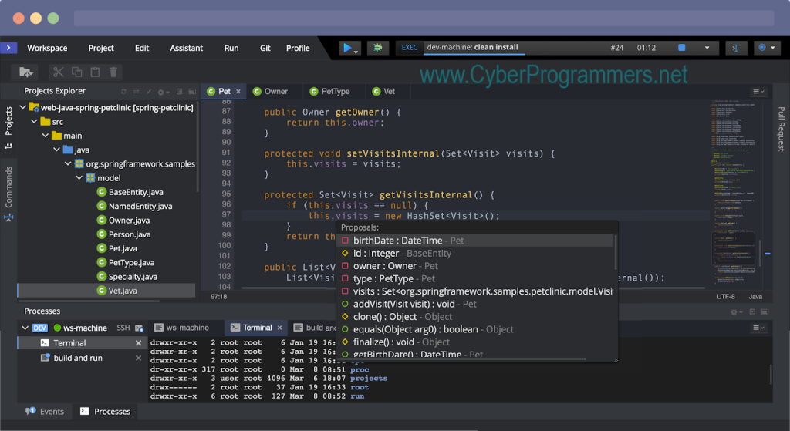Open the Edit menu
790x431 pixels.
tap(142, 48)
